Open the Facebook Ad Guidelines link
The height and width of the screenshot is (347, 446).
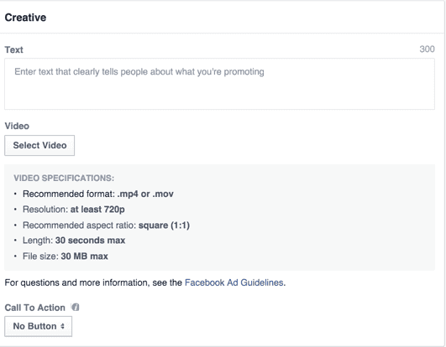point(234,282)
